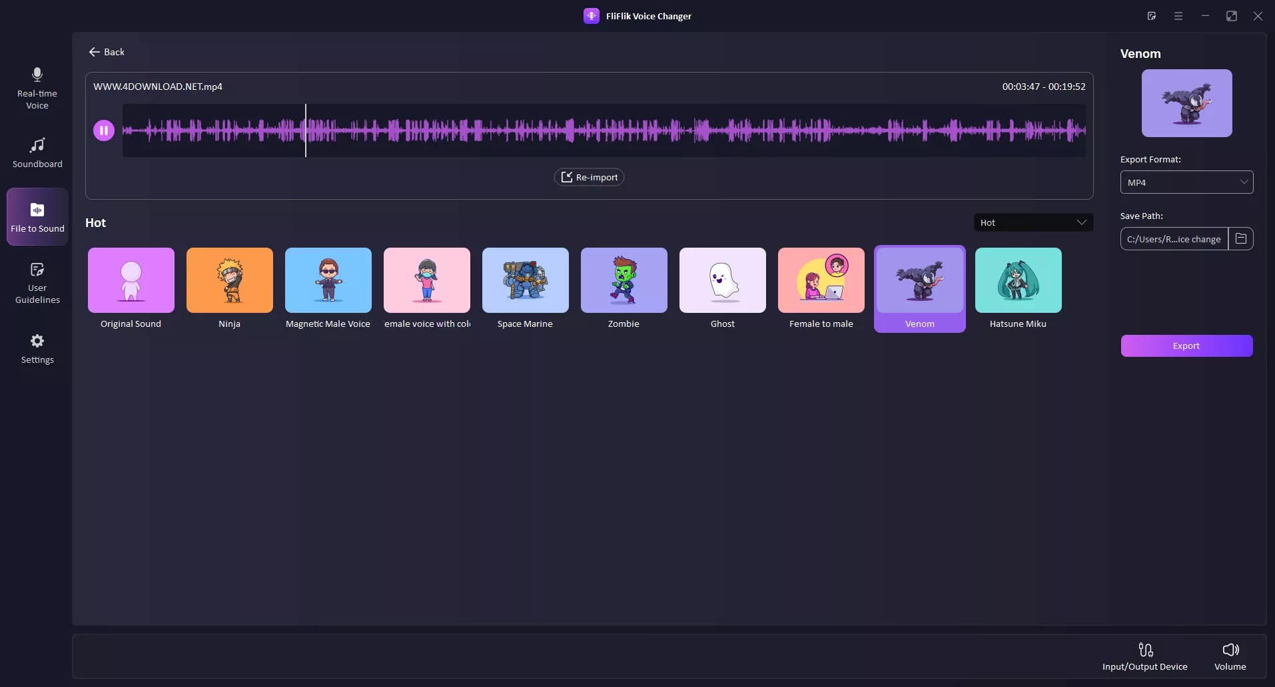This screenshot has height=687, width=1275.
Task: Go back using the Back arrow
Action: pos(93,52)
